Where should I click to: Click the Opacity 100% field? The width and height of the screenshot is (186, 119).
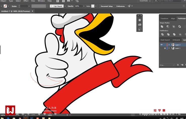point(79,6)
